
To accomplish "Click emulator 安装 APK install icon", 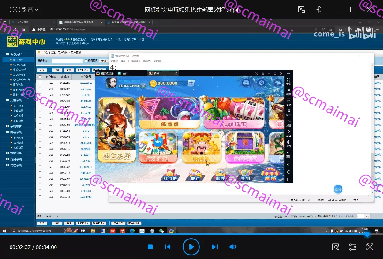I will click(289, 102).
